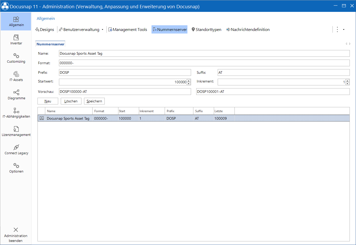Open the Connect Legacy sidebar section
Viewport: 356px width, 245px height.
point(16,150)
